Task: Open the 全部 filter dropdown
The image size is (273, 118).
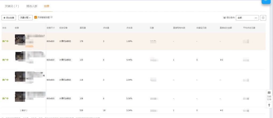Action: [x=247, y=18]
